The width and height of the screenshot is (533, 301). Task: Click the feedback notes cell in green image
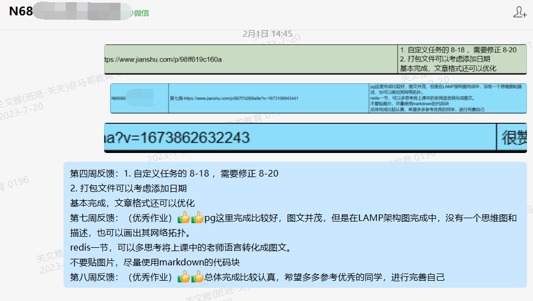[x=462, y=59]
